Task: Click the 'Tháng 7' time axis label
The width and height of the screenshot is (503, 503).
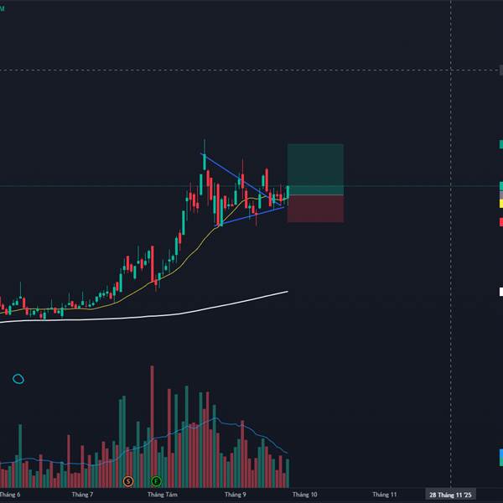Action: click(82, 495)
